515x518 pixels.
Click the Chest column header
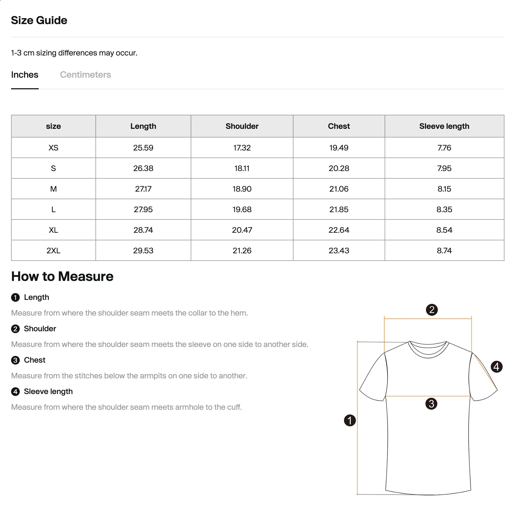339,126
